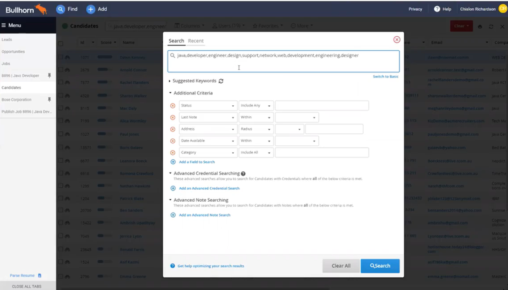Check the box for candidate Id 7199
Image resolution: width=508 pixels, height=290 pixels.
[60, 121]
